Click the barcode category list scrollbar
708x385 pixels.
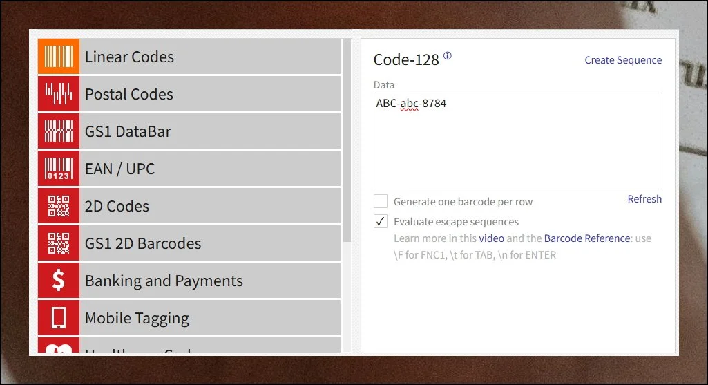click(347, 138)
